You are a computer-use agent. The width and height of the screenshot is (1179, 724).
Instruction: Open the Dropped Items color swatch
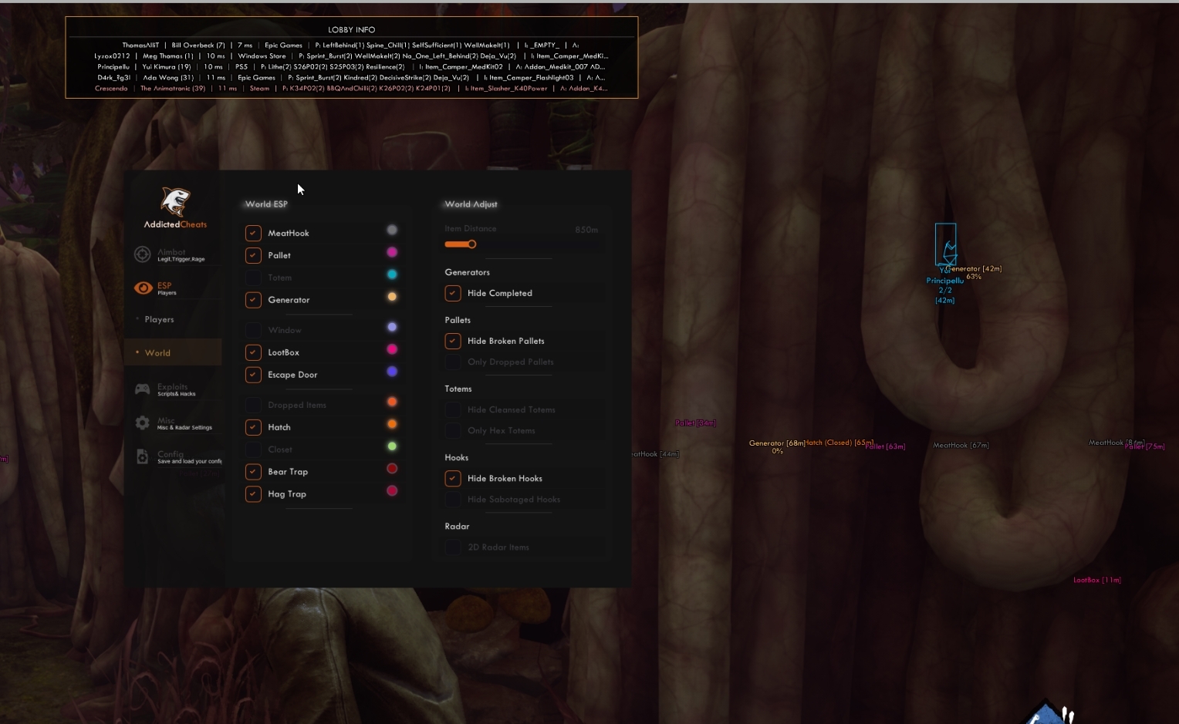(392, 402)
